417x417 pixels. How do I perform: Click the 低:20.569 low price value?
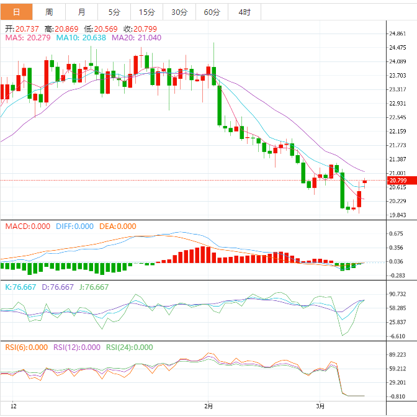[101, 29]
